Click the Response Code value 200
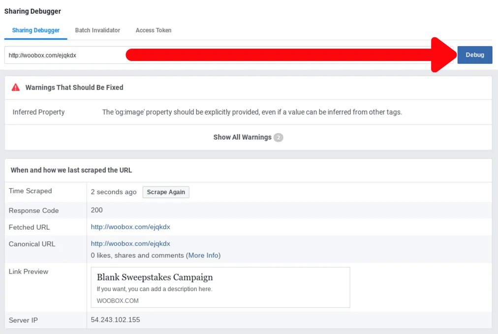The image size is (498, 334). [97, 210]
